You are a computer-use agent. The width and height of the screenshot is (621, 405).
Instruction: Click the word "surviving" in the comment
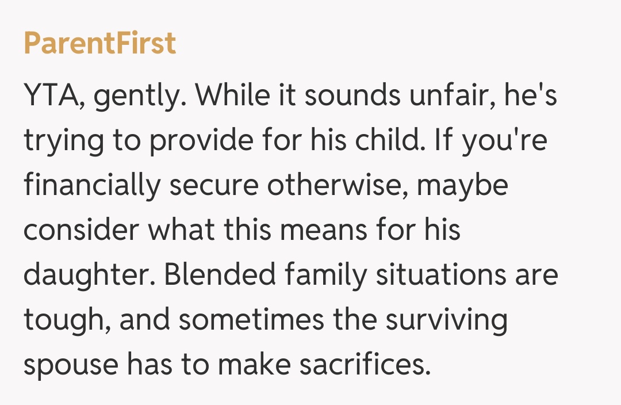click(446, 321)
